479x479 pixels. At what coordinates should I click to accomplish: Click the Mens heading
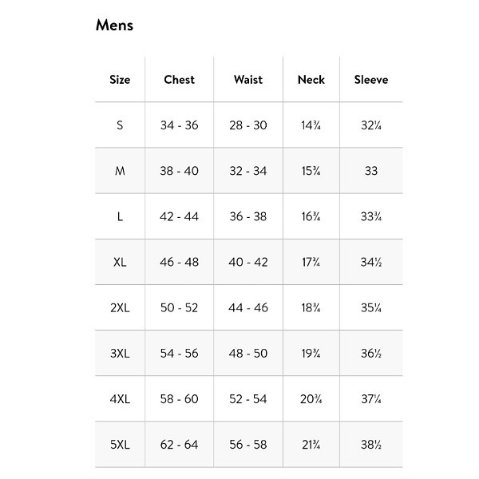(x=114, y=25)
